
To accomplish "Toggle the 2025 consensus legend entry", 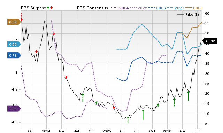I will 138,8.
